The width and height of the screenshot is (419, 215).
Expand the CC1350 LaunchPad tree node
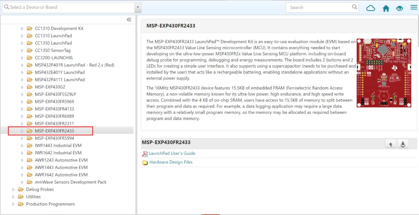[22, 43]
